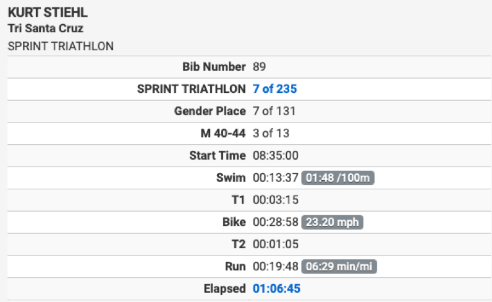
Task: Select the T2 time 00:01:05
Action: click(x=276, y=244)
